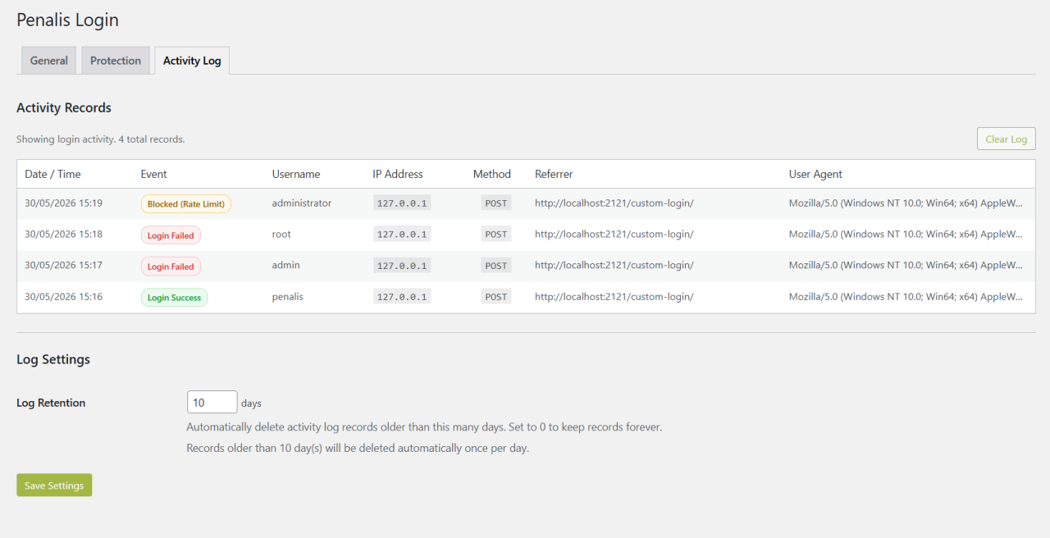Click the date 30/05/2026 15:16
Screen dimensions: 1050x538
tap(64, 296)
